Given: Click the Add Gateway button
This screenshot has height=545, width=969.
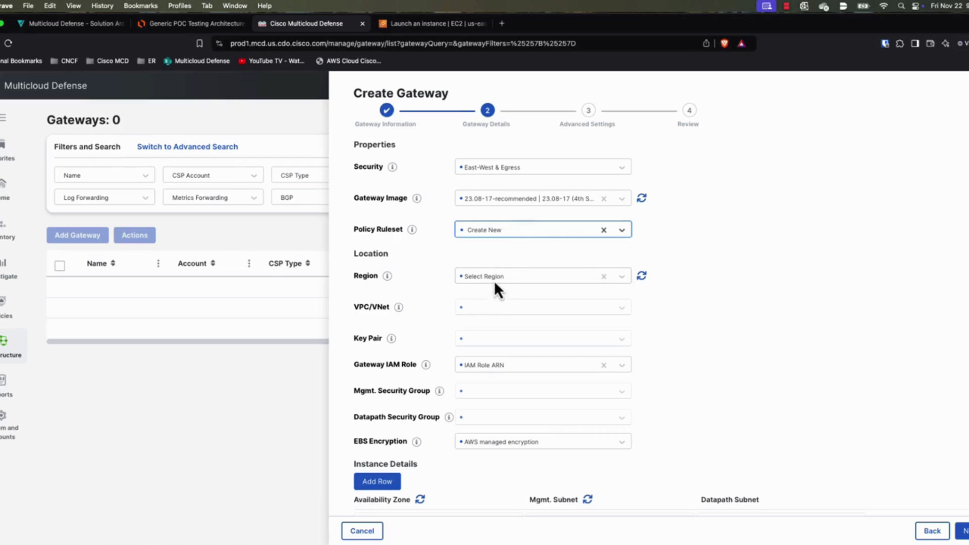Looking at the screenshot, I should (77, 235).
